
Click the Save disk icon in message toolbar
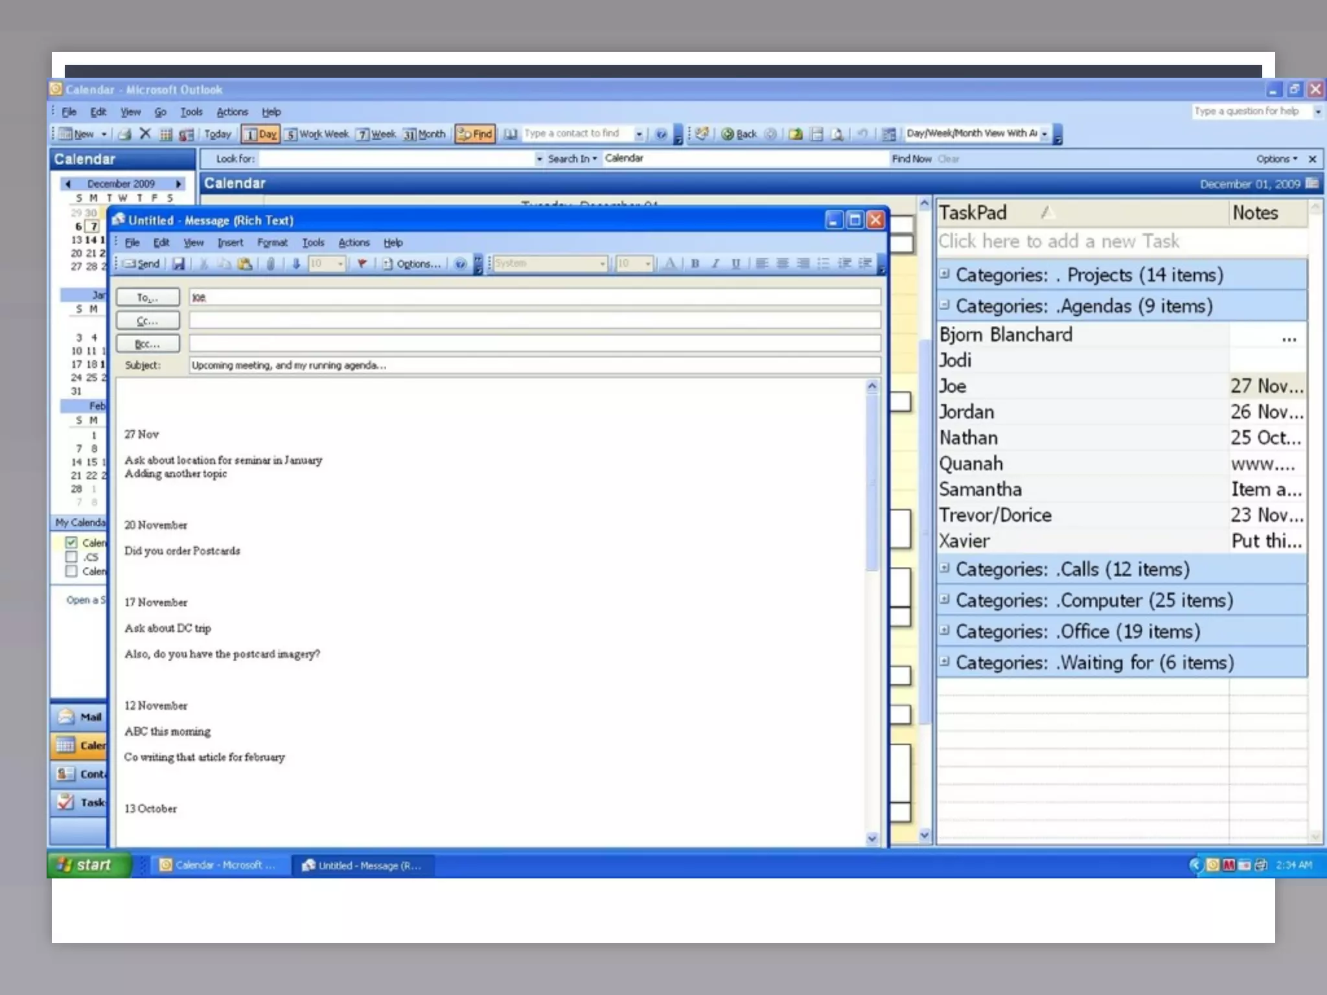[179, 264]
